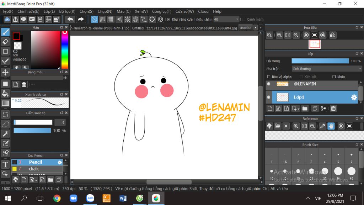Open the Chỉnh sửa(E) menu
Viewport: 364px width, 205px height.
click(x=28, y=11)
